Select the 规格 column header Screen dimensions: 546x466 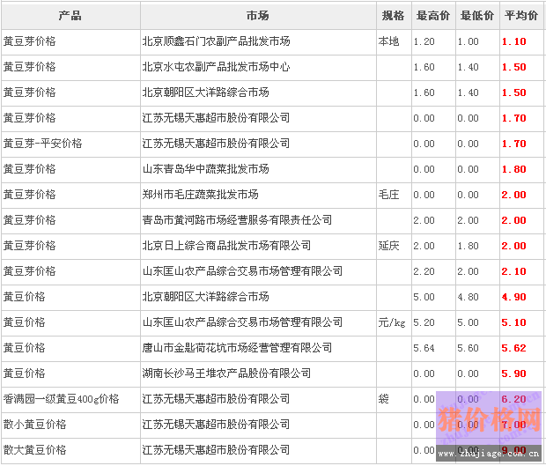[x=392, y=17]
